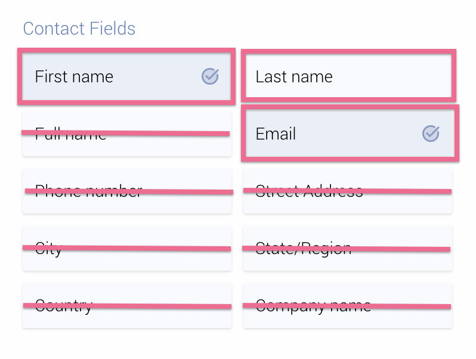Click the 'Email' text label

pos(276,134)
